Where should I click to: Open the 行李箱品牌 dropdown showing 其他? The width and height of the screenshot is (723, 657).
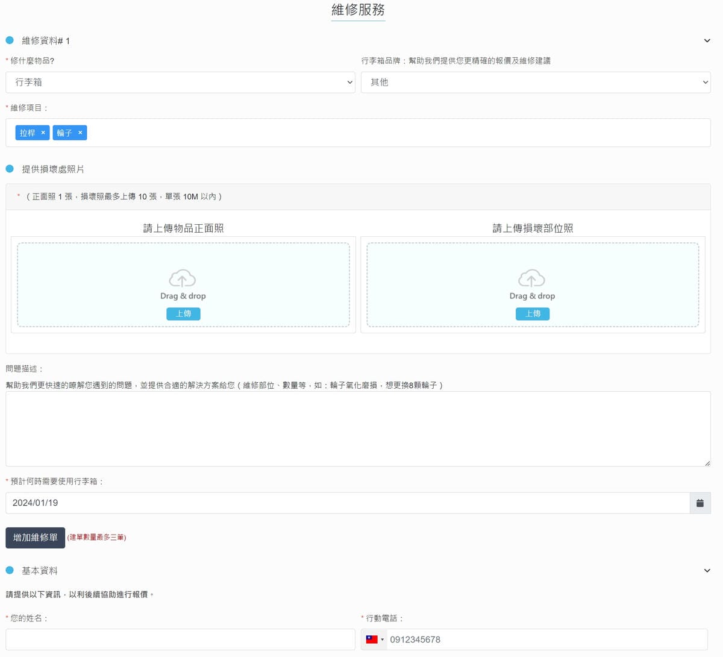click(x=536, y=83)
